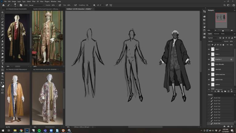Select the Lasso tool

point(2,19)
